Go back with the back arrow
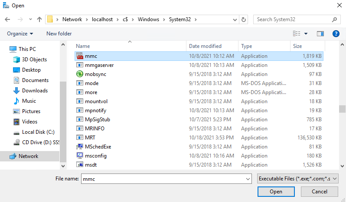 [x=7, y=19]
